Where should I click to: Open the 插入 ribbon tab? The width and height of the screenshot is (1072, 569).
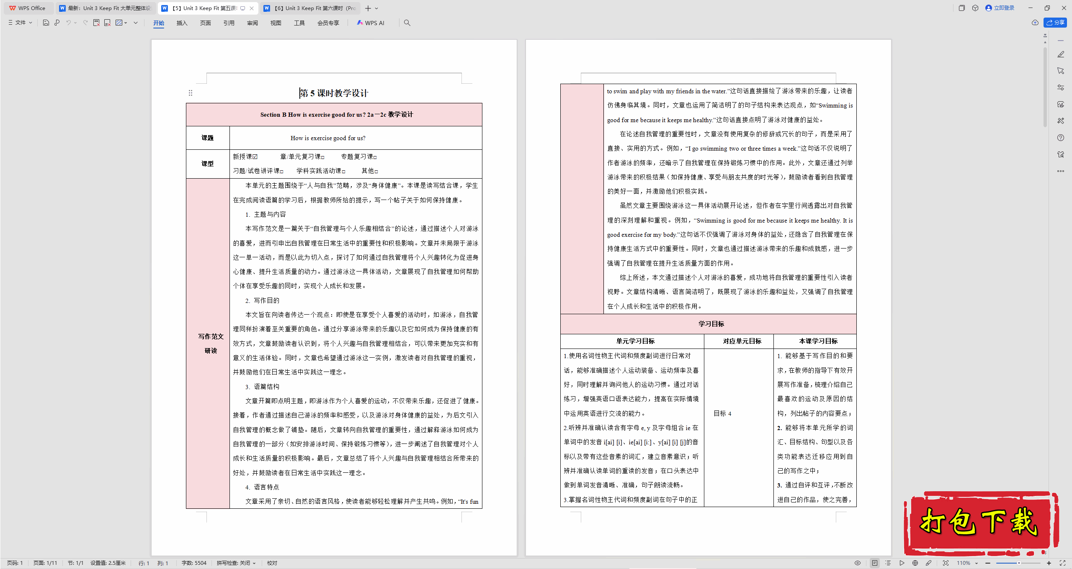pyautogui.click(x=182, y=23)
